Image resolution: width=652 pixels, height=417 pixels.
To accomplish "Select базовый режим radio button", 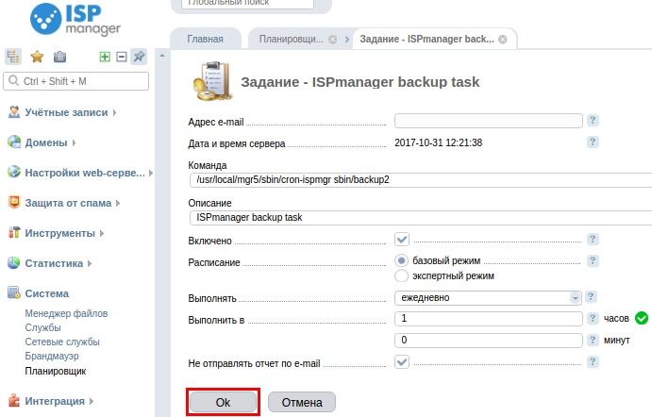I will point(401,260).
